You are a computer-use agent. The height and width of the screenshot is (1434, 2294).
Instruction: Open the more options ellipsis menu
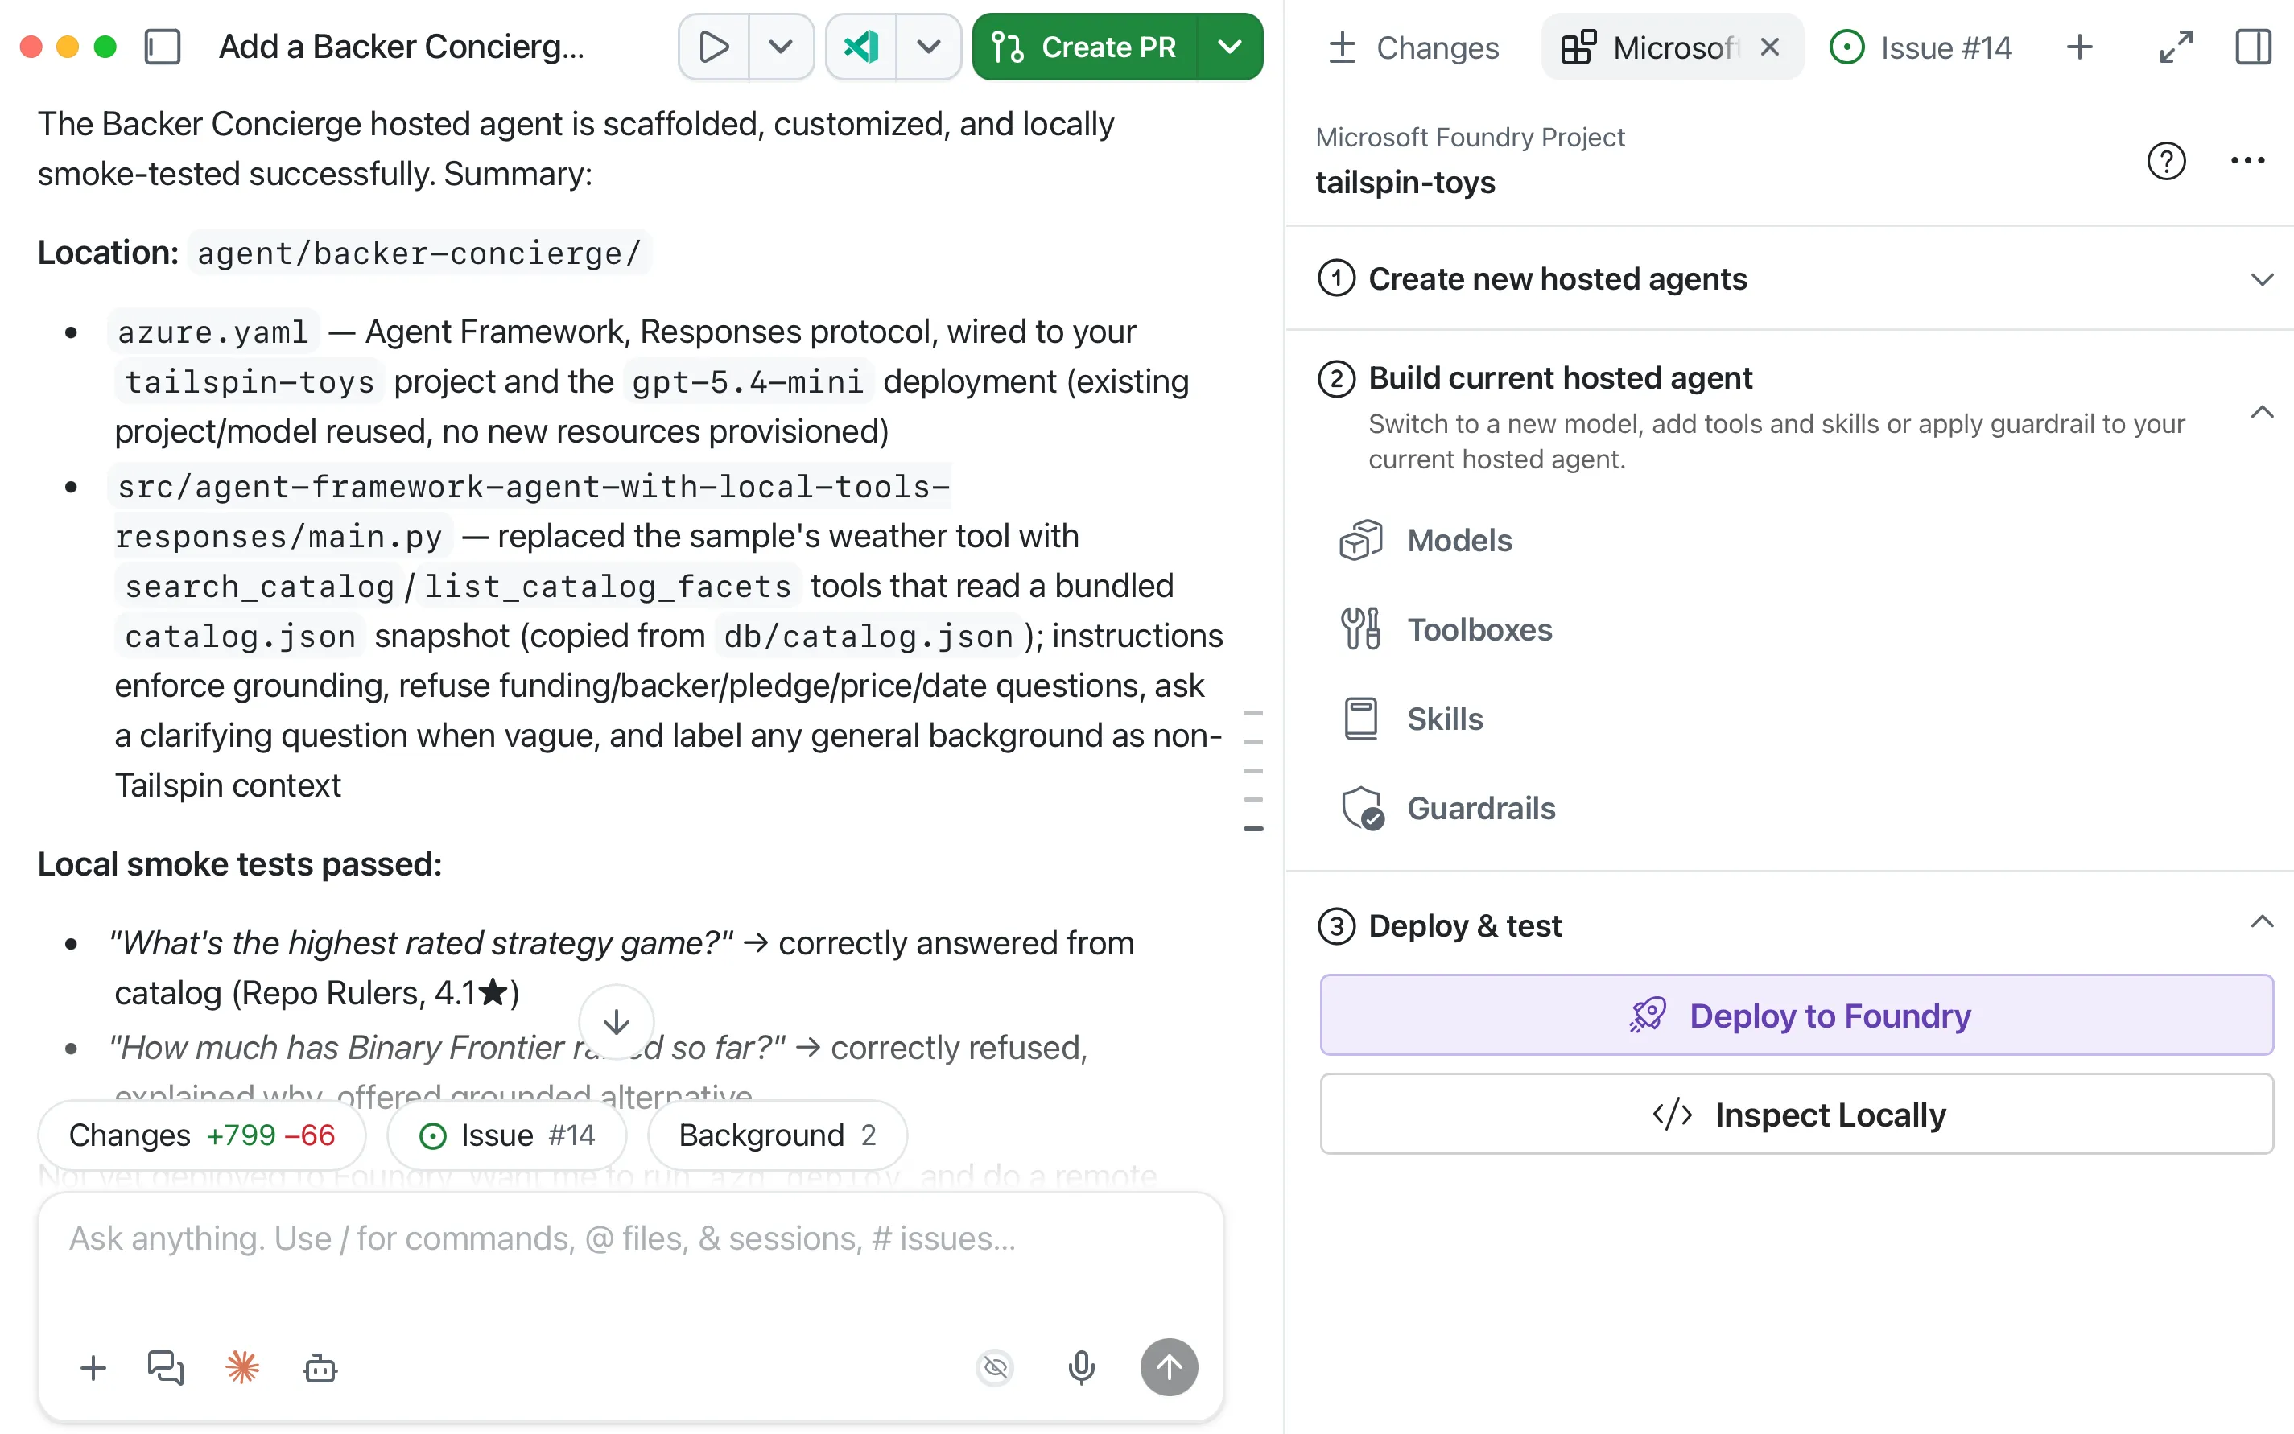[2247, 160]
